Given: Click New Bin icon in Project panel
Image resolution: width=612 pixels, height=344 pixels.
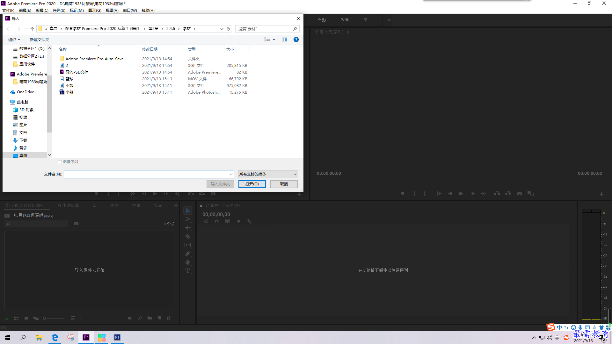Looking at the screenshot, I should 149,318.
